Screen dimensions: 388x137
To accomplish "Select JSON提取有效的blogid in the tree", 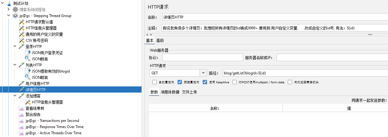I will (x=51, y=71).
